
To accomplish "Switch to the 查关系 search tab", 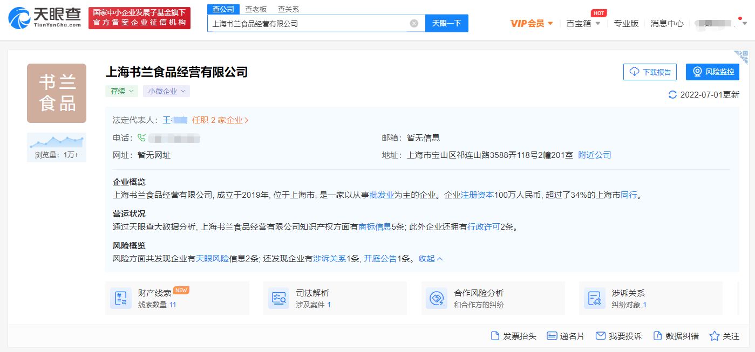I will (x=288, y=9).
